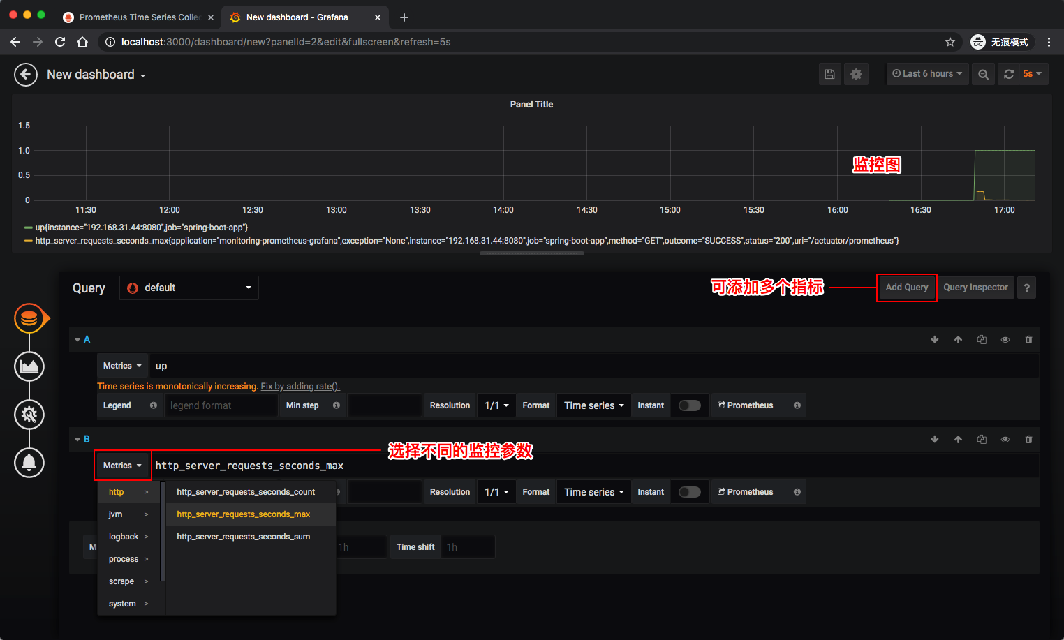Duplicate query B using copy icon

[x=982, y=440]
